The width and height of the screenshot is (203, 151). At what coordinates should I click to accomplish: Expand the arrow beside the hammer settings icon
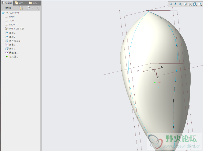(x=25, y=8)
